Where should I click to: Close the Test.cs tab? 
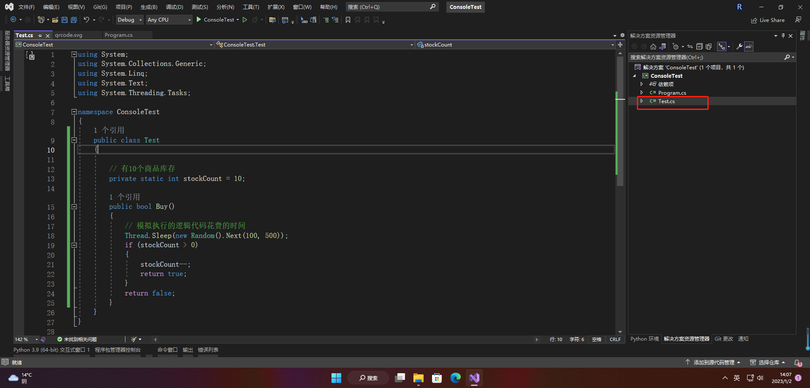[x=48, y=36]
